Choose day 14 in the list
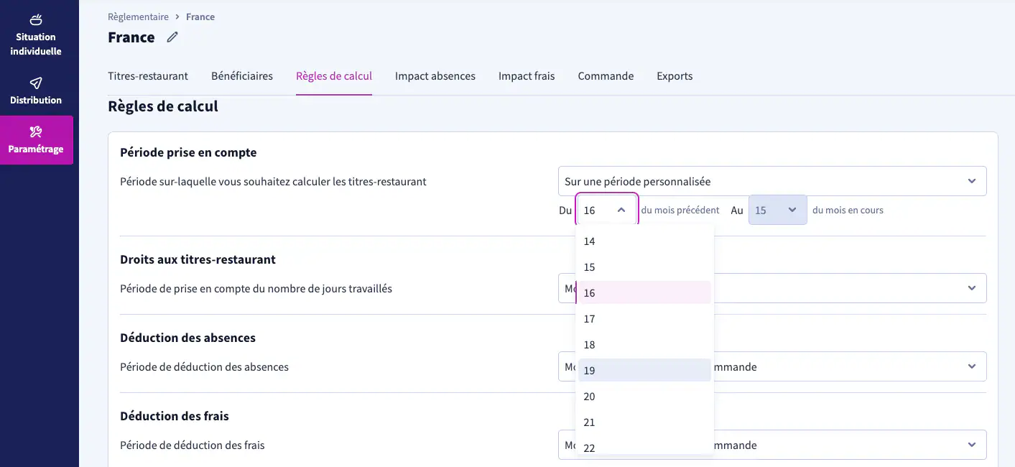Viewport: 1015px width, 467px height. 644,241
